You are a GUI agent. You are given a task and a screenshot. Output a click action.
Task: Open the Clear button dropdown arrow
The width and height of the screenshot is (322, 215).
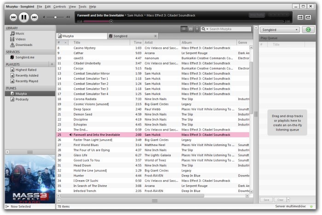(x=288, y=200)
